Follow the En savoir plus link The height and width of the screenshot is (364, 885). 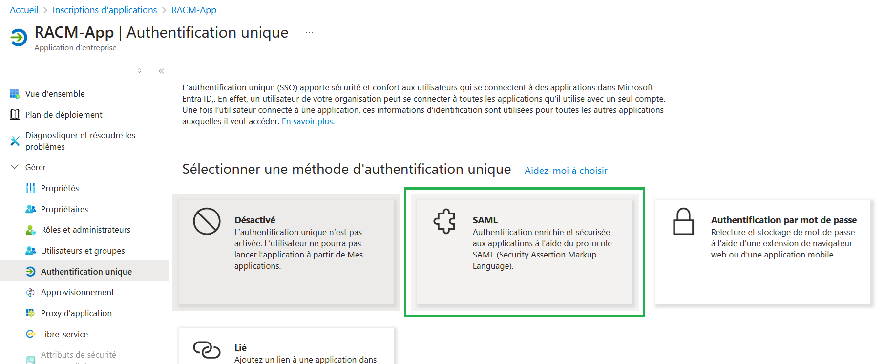pyautogui.click(x=308, y=121)
